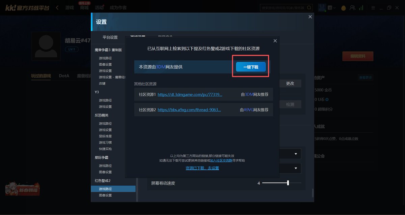Click the 检测 button in settings
Viewport: 405px width, 215px height.
click(x=290, y=104)
